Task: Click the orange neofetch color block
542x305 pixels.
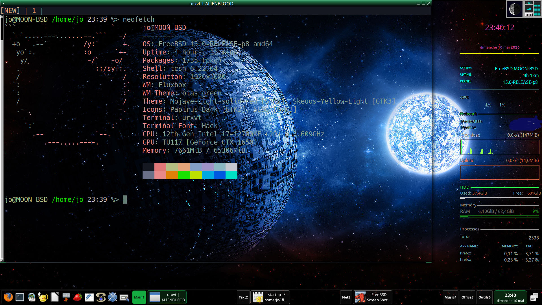Action: [x=172, y=175]
